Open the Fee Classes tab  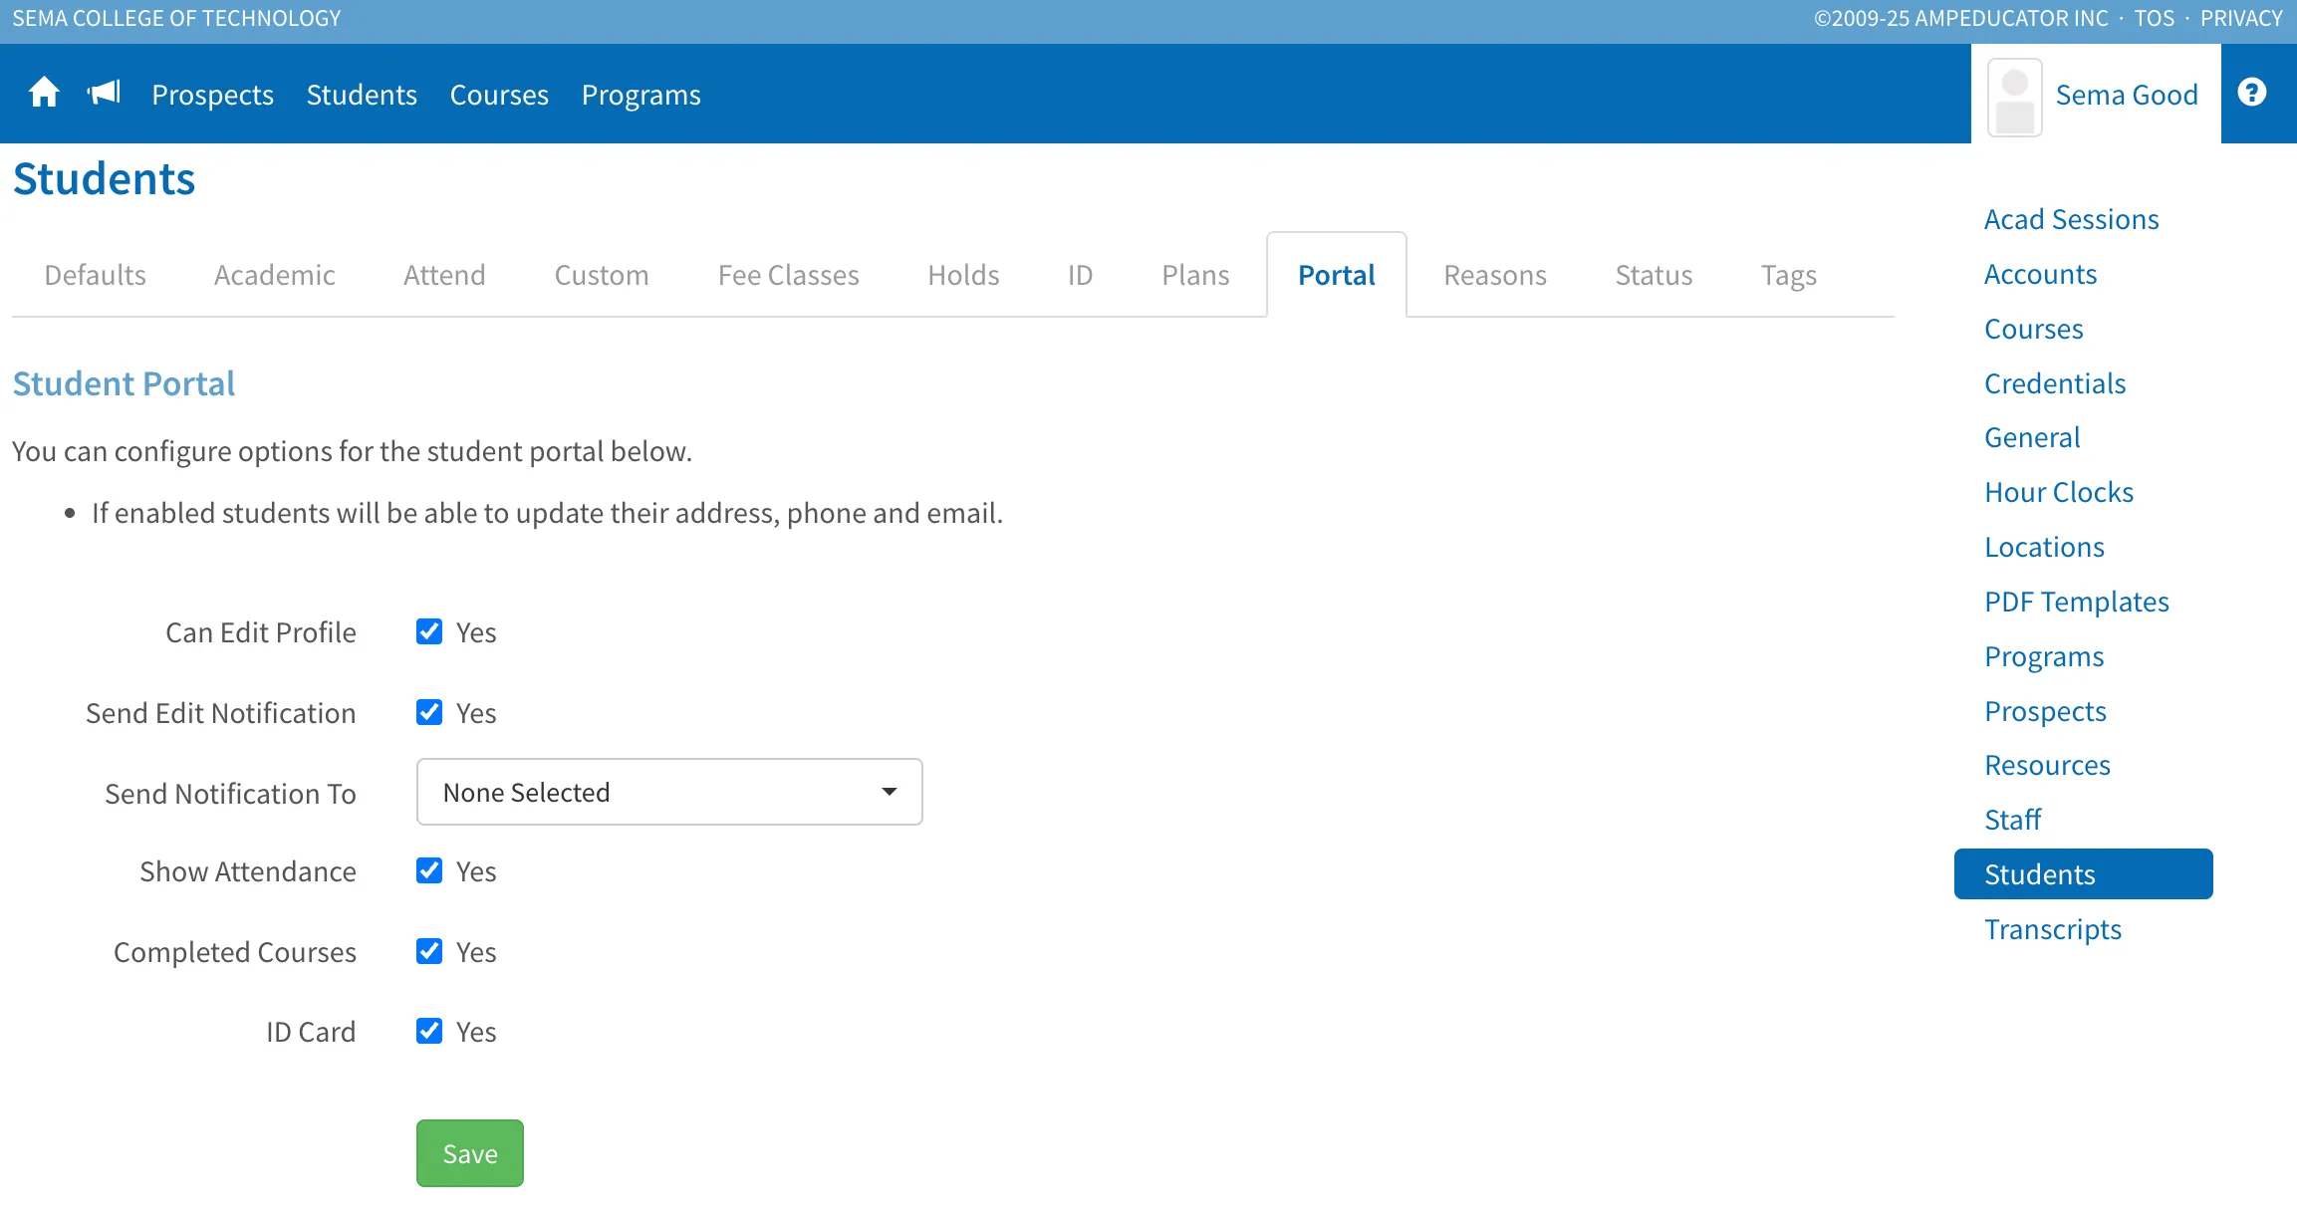pos(789,275)
